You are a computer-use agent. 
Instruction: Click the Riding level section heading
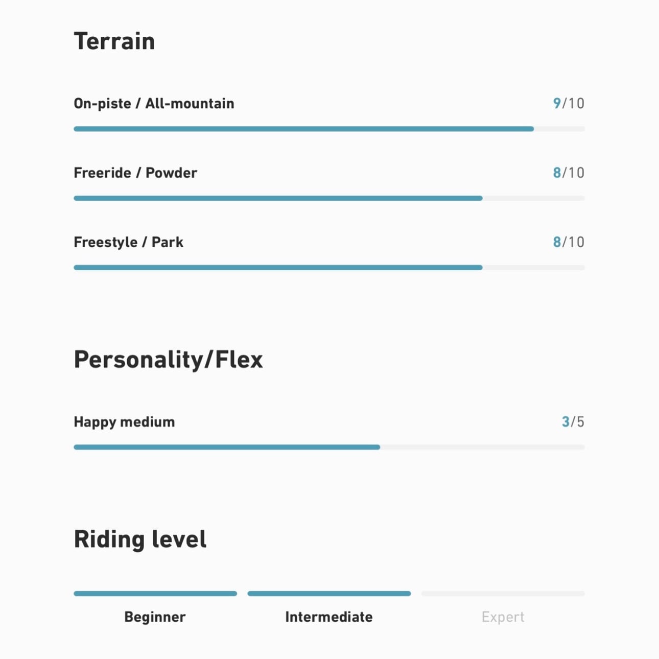click(x=140, y=539)
